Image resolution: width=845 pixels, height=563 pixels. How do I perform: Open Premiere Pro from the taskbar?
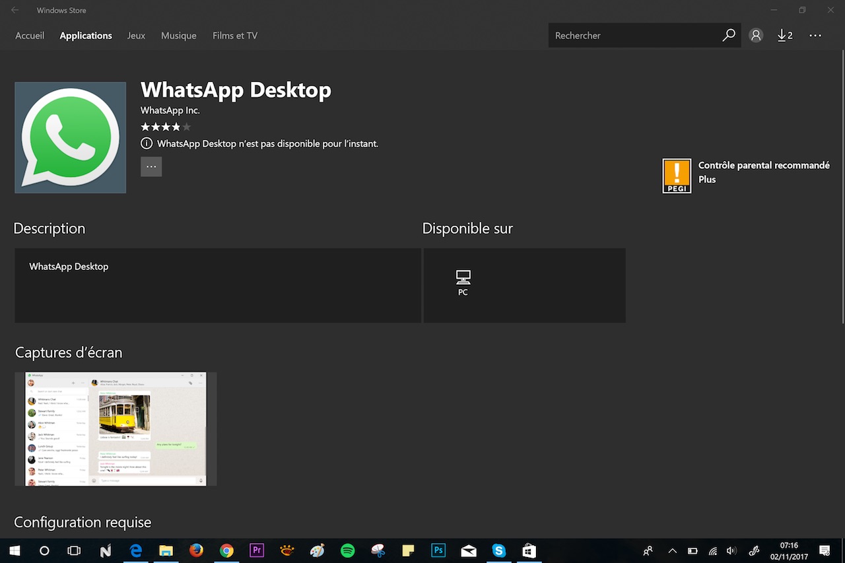pyautogui.click(x=257, y=550)
